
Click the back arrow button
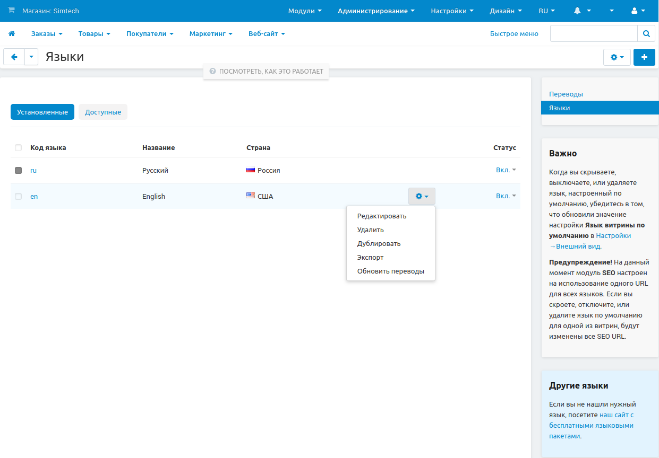click(14, 57)
